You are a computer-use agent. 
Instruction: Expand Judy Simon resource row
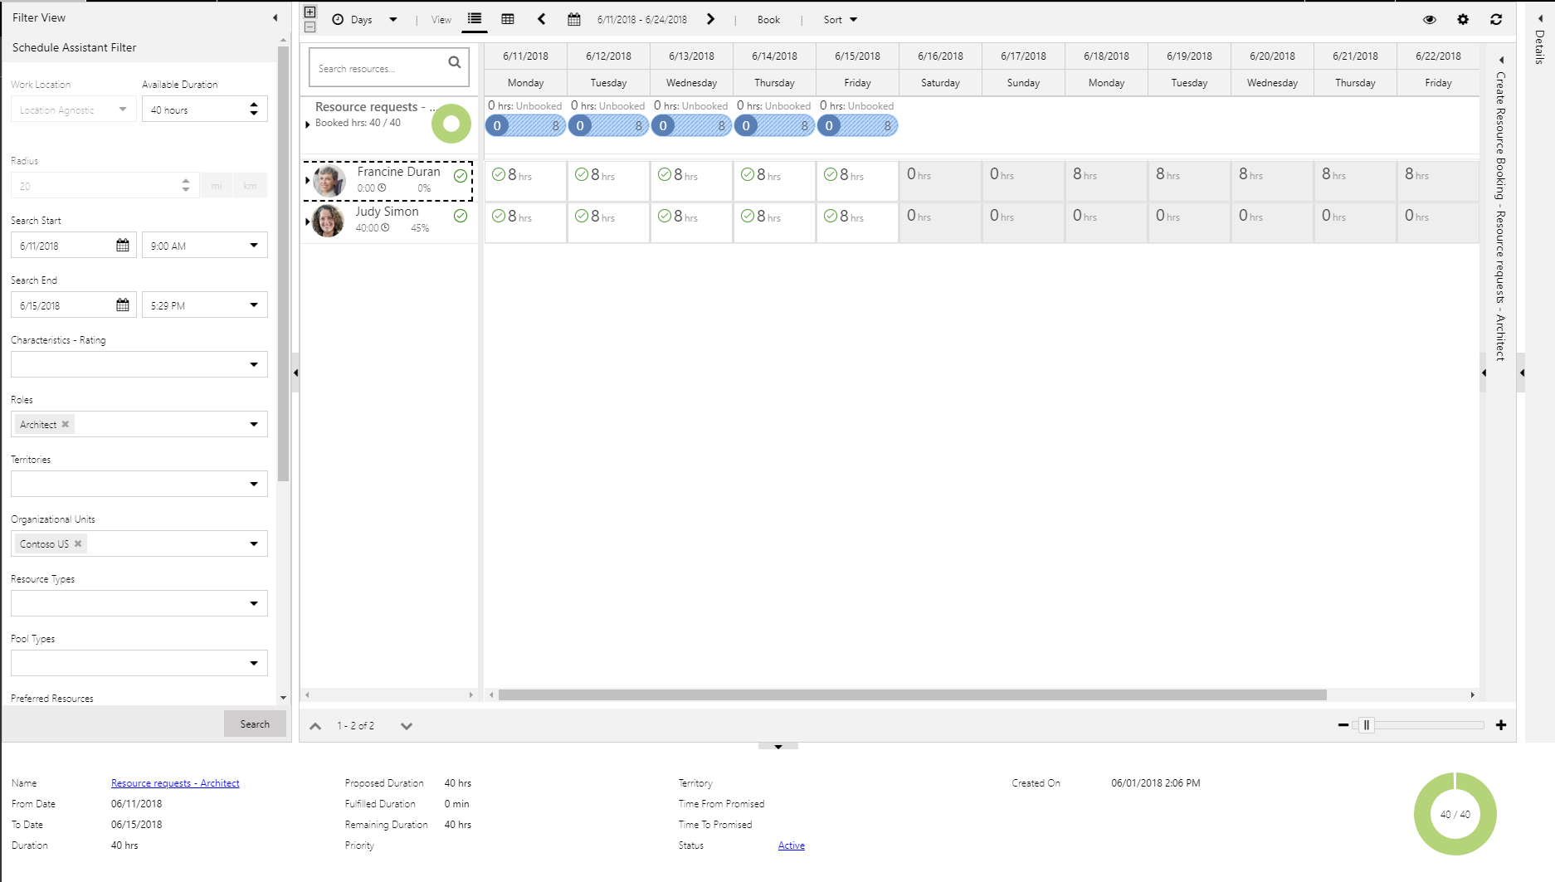308,222
